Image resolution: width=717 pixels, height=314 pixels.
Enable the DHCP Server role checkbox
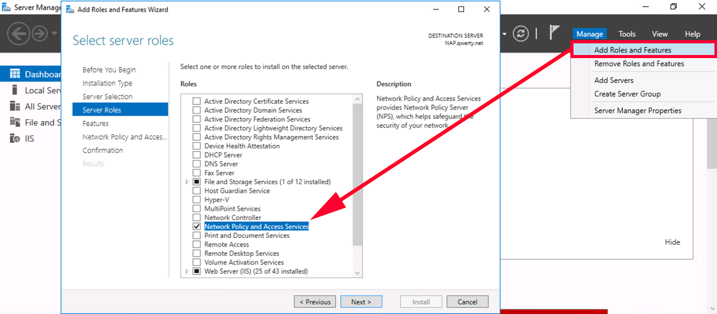pyautogui.click(x=197, y=155)
